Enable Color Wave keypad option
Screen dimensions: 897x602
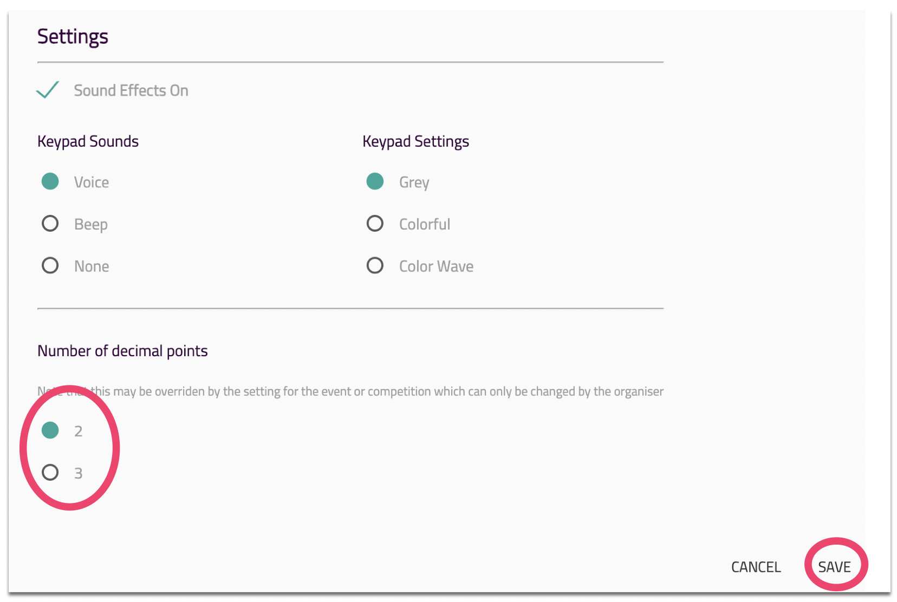375,266
